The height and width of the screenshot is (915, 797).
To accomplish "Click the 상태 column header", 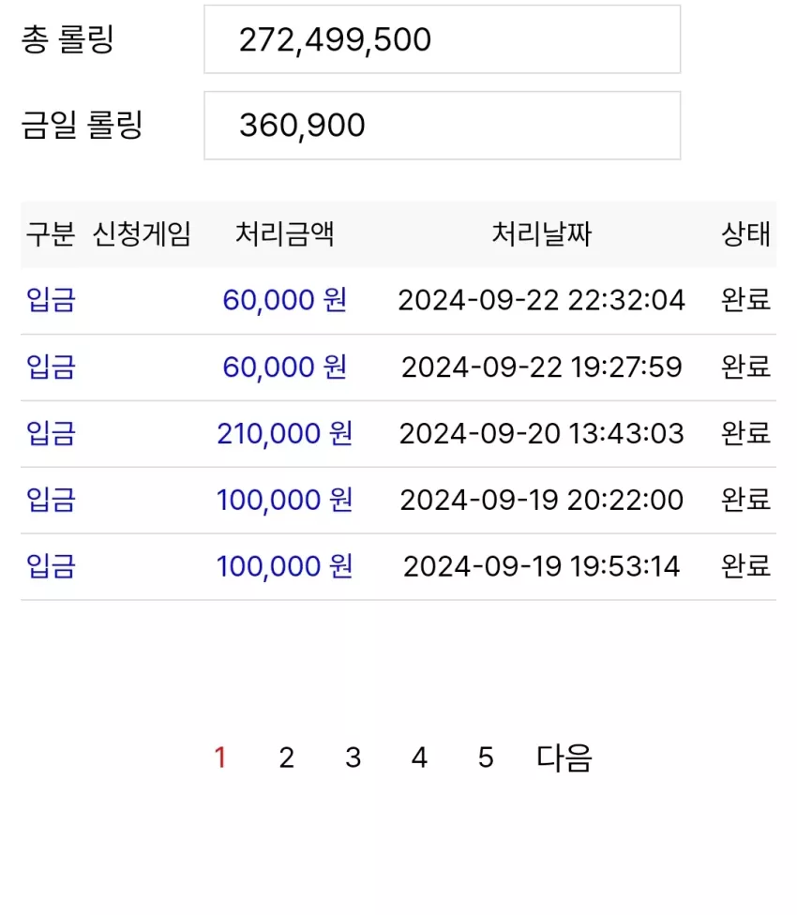I will pos(746,234).
